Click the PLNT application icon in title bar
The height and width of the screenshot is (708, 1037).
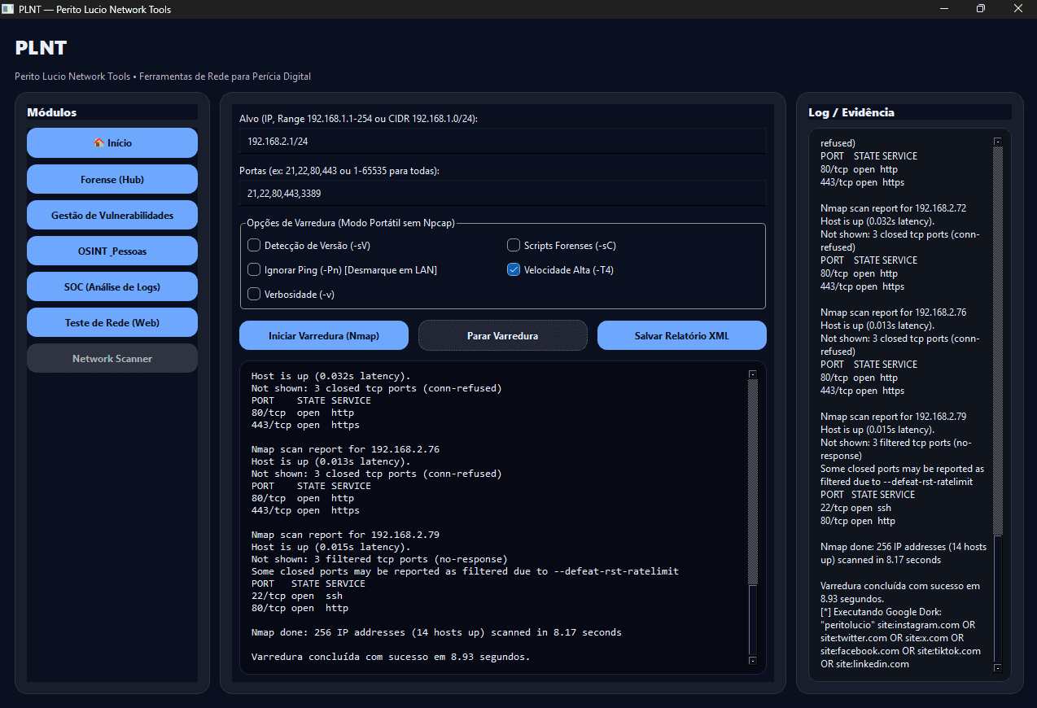[x=9, y=9]
